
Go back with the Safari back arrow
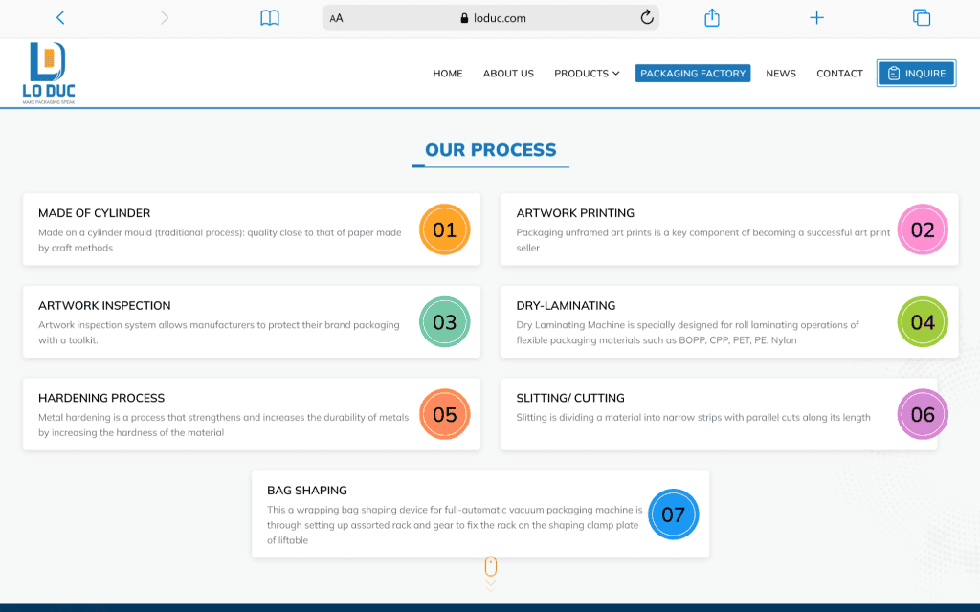point(60,17)
